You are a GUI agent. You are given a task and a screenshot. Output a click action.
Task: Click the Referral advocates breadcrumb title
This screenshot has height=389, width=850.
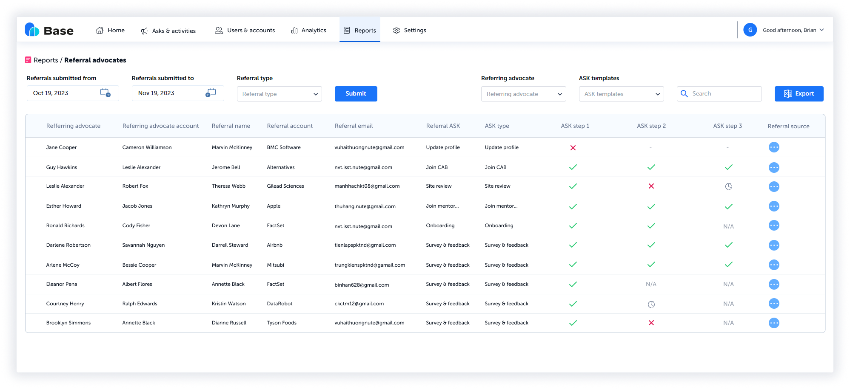[x=95, y=60]
